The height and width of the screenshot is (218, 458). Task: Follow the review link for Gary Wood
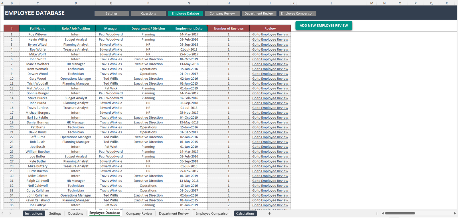[x=270, y=79]
